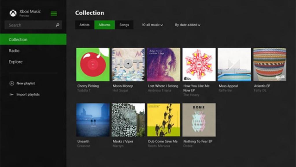The height and width of the screenshot is (167, 296).
Task: Click inside the Search input field
Action: (29, 25)
